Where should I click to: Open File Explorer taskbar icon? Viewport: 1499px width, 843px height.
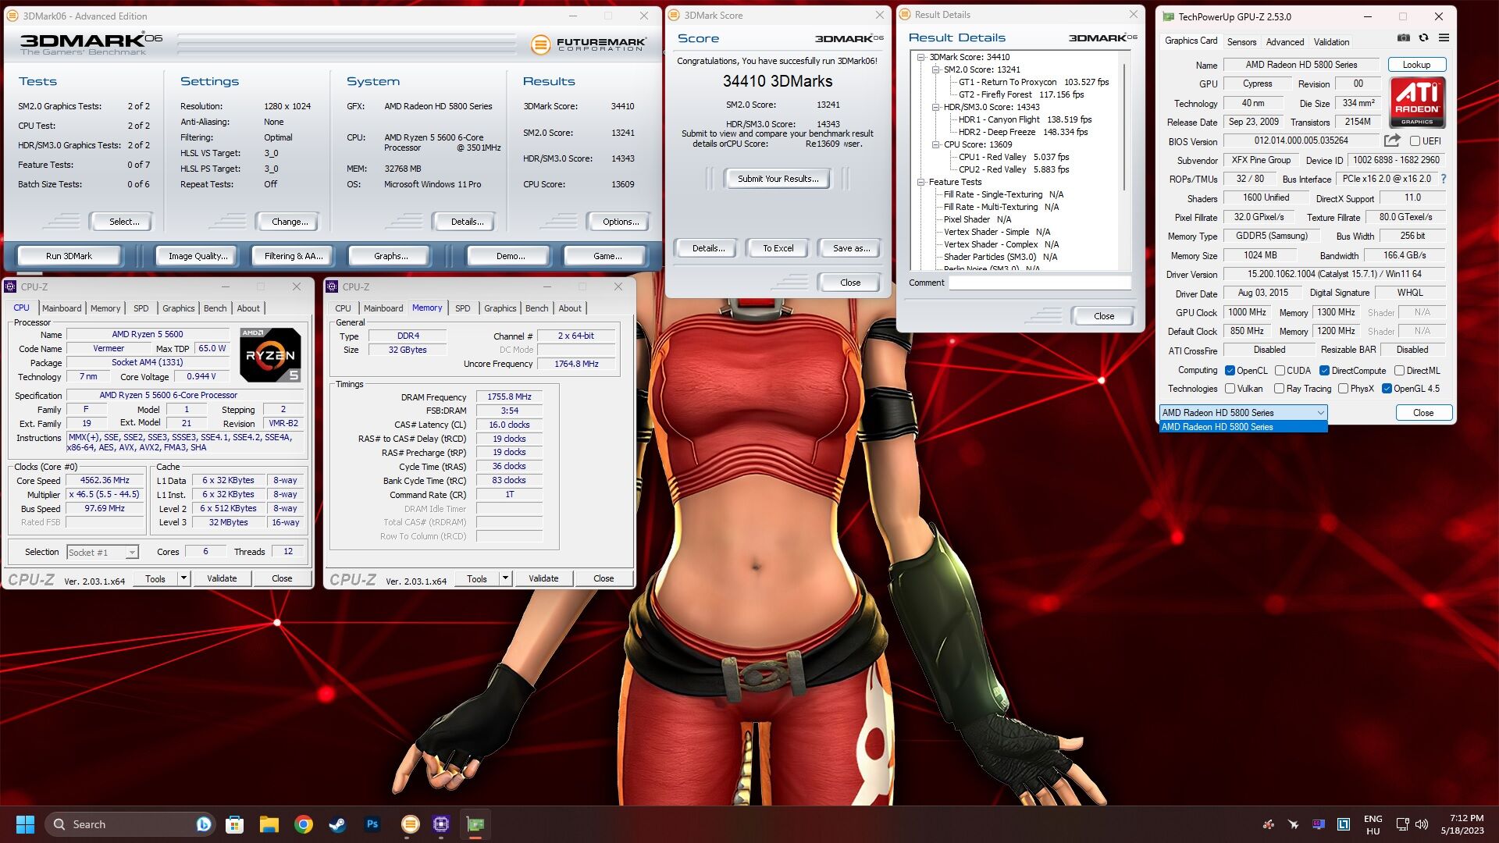tap(269, 824)
